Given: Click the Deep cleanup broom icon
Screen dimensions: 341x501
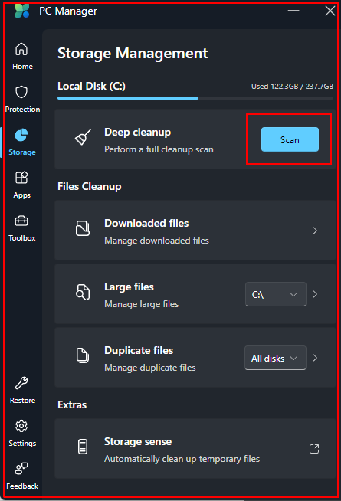Looking at the screenshot, I should point(83,137).
